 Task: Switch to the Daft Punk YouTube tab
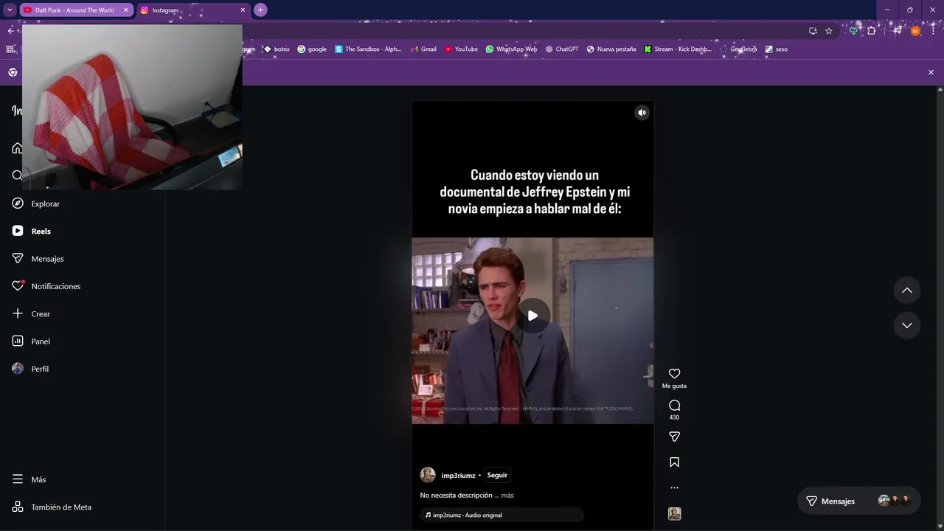[74, 10]
